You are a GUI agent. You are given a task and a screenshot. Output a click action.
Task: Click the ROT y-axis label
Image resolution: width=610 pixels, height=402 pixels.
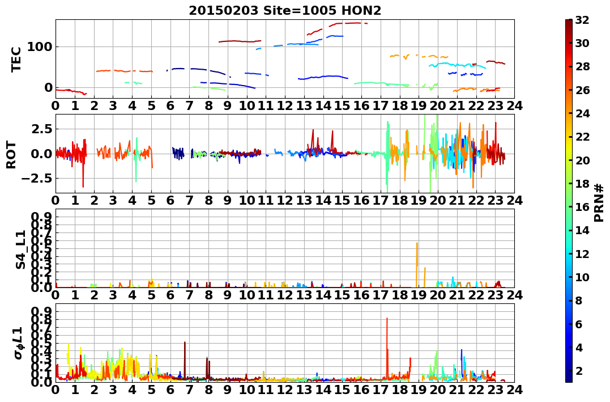coord(12,155)
